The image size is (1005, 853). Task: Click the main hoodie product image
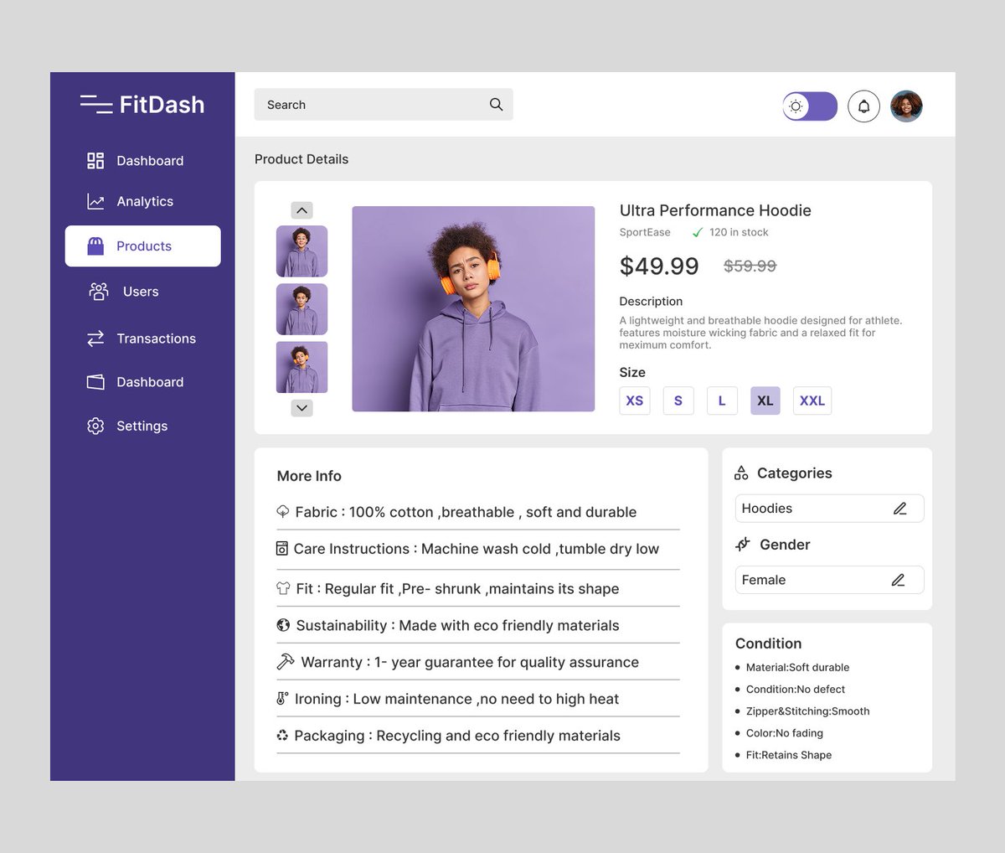473,309
